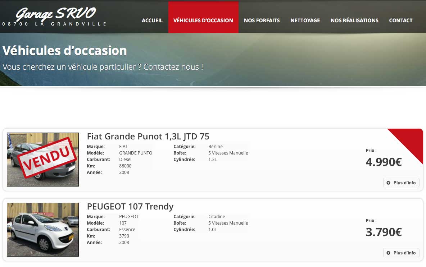Screen dimensions: 426x267
Task: Open the NOS FORFAITS menu item
Action: [x=262, y=20]
